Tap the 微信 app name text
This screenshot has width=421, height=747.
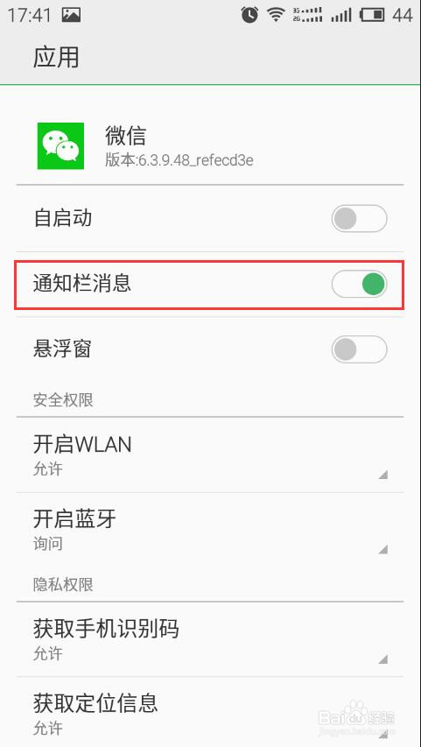click(x=125, y=135)
